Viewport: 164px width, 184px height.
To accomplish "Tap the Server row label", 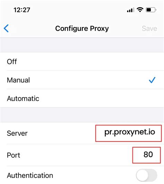I will 17,133.
